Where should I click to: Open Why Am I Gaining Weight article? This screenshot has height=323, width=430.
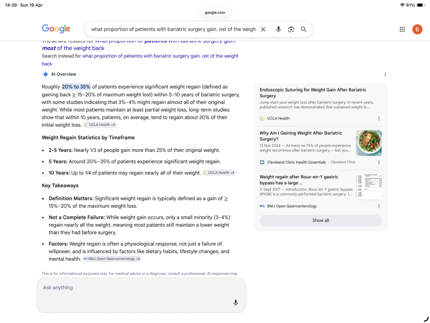301,136
